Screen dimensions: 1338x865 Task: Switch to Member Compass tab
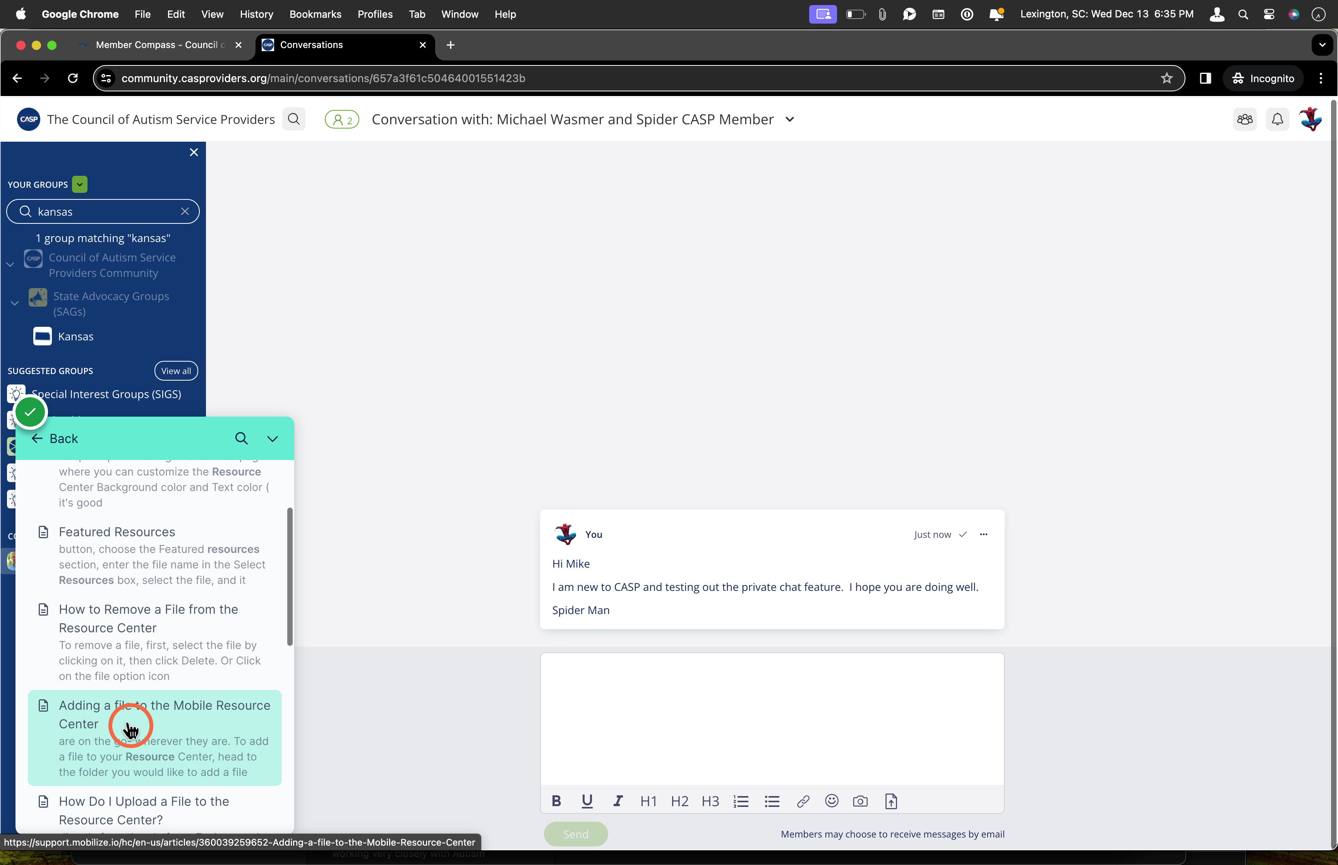coord(160,45)
